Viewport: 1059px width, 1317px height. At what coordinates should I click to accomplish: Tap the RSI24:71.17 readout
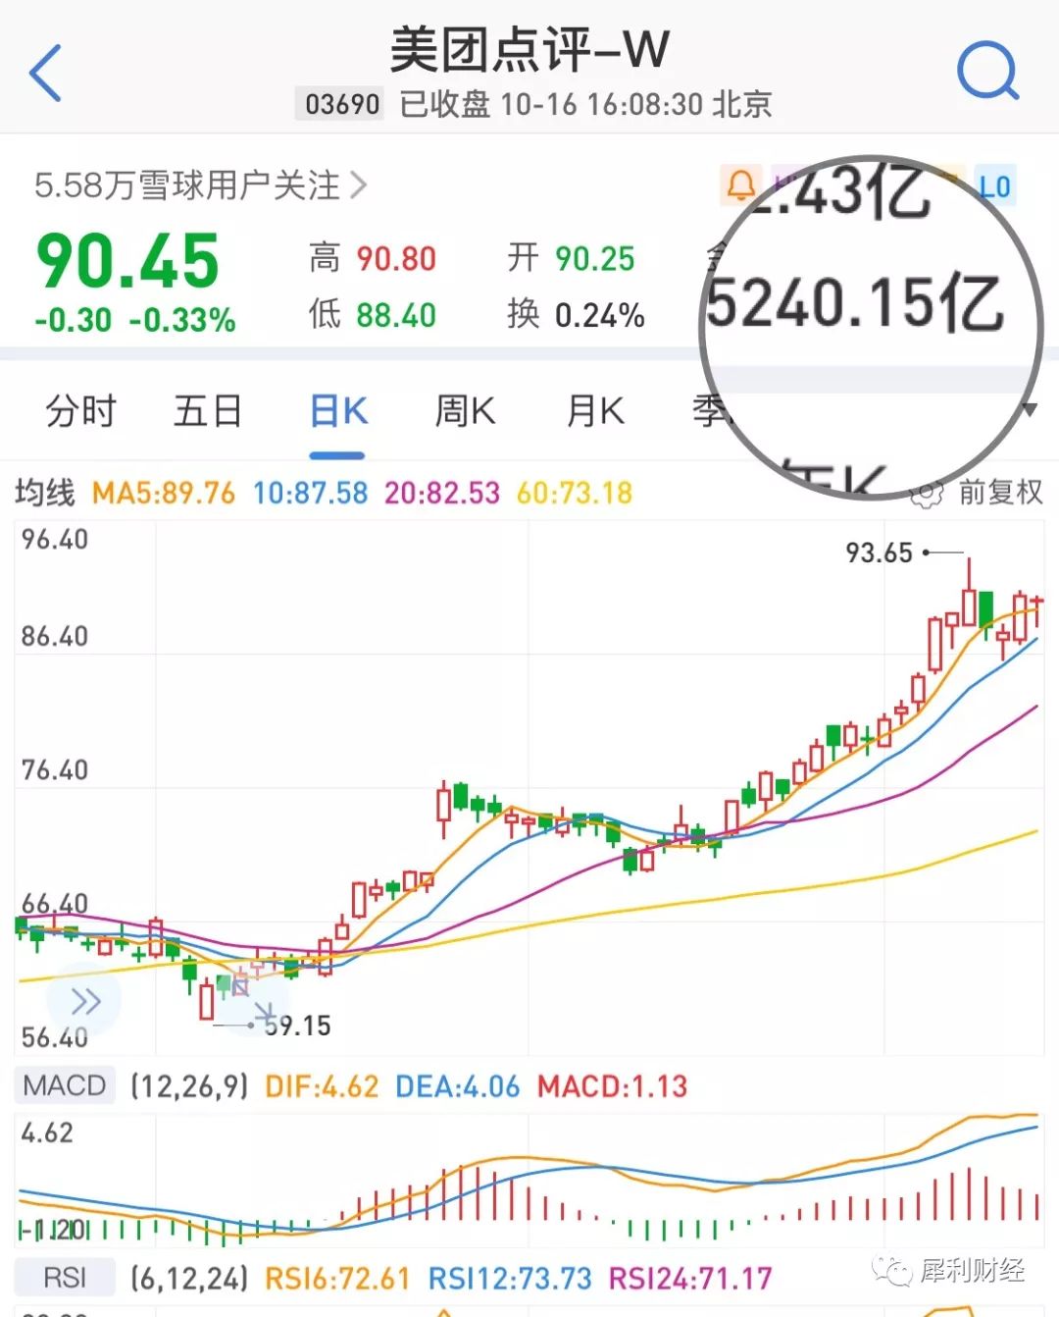690,1279
